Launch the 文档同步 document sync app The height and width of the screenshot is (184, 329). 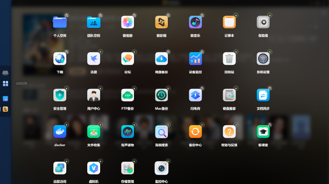click(x=263, y=95)
